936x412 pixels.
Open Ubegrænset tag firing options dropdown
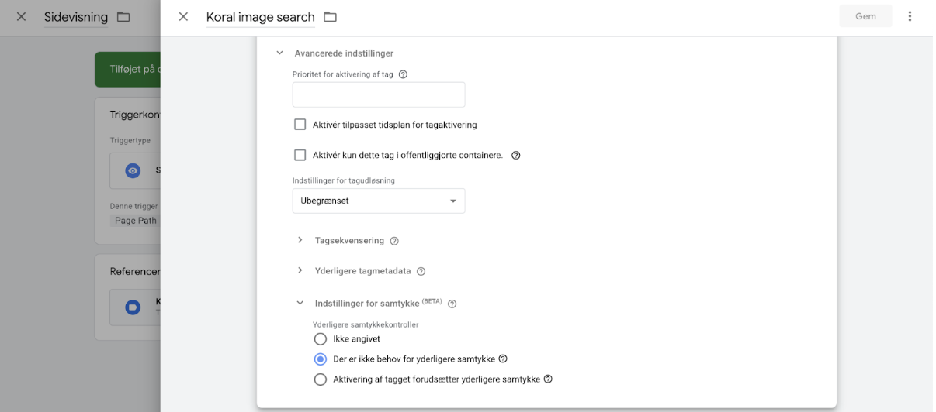(378, 201)
